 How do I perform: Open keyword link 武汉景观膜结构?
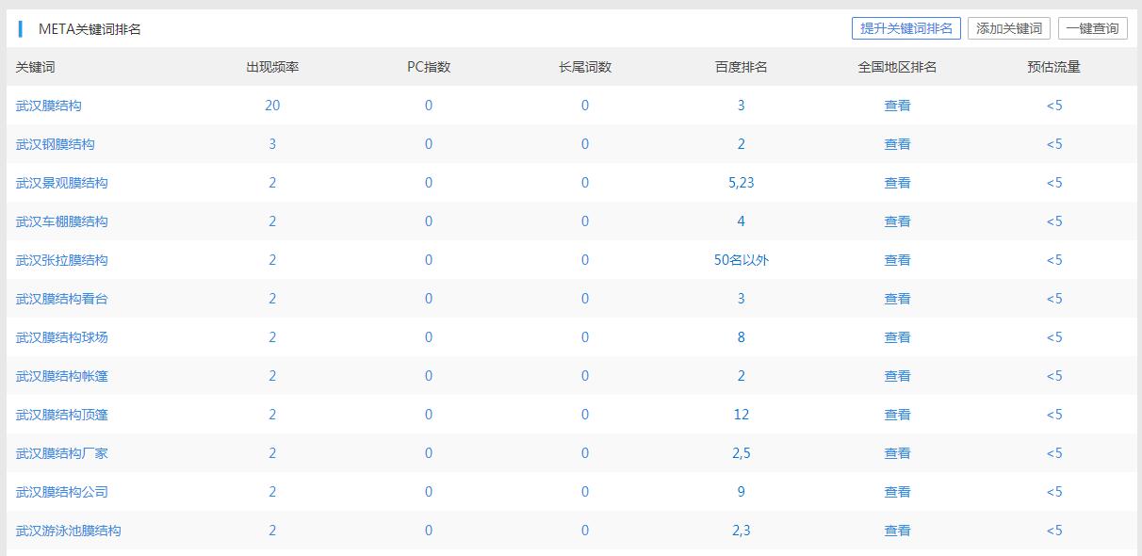(62, 183)
